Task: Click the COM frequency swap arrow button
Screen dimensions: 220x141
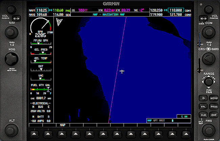Action: (x=203, y=18)
